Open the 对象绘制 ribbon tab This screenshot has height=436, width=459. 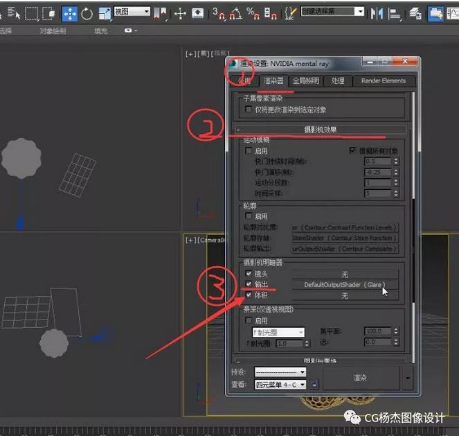53,30
